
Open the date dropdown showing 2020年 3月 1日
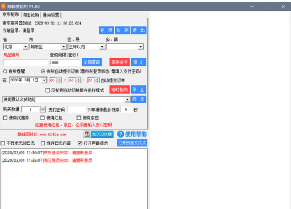44,80
